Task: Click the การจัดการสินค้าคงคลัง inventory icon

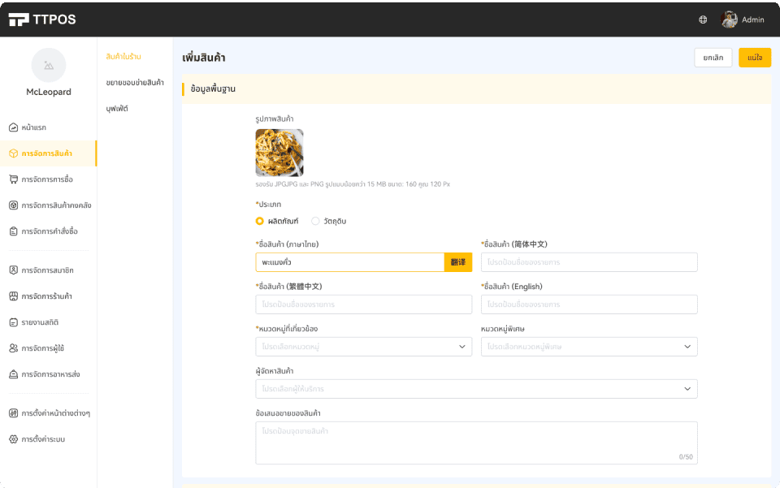Action: (x=14, y=205)
